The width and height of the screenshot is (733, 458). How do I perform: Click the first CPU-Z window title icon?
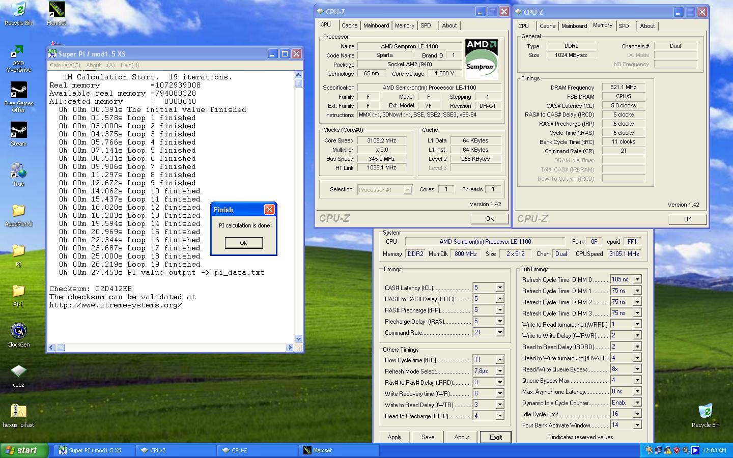pos(320,11)
